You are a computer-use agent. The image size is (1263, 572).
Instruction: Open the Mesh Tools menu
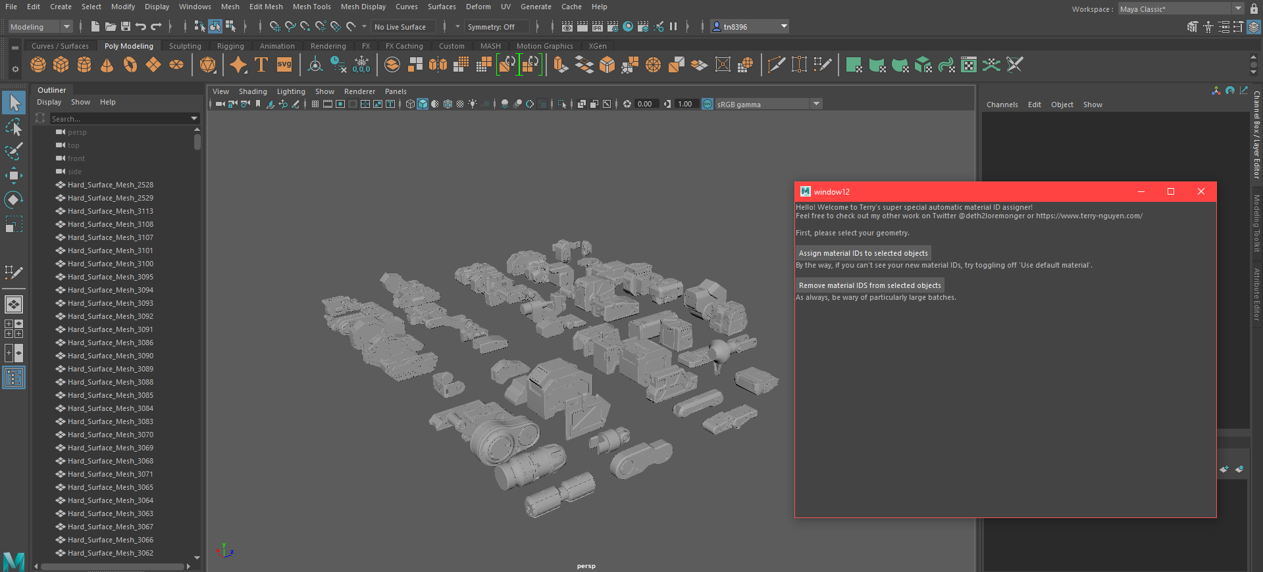pos(311,7)
